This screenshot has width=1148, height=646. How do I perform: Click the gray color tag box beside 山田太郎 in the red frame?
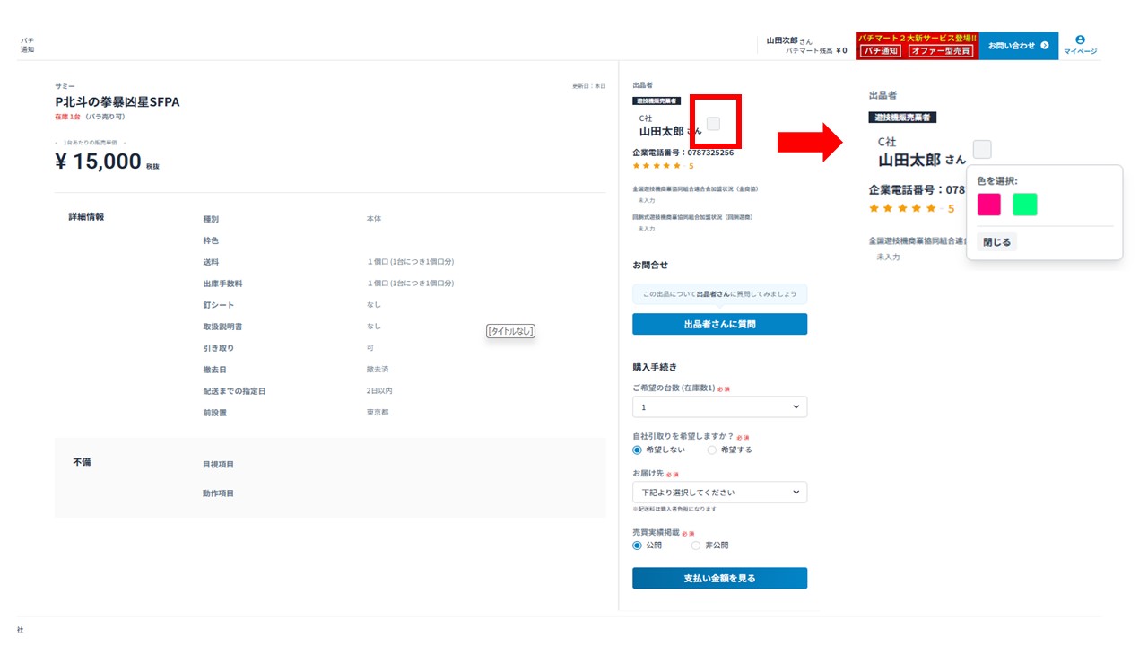[x=713, y=124]
